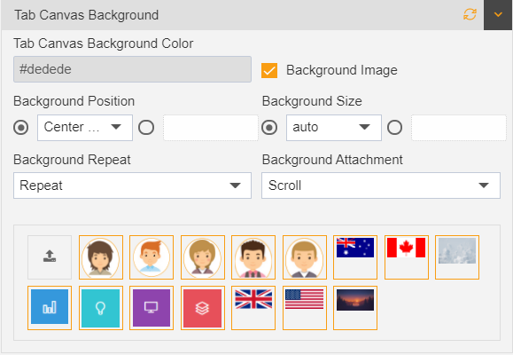Open the Center background position dropdown
The height and width of the screenshot is (355, 513).
[85, 128]
